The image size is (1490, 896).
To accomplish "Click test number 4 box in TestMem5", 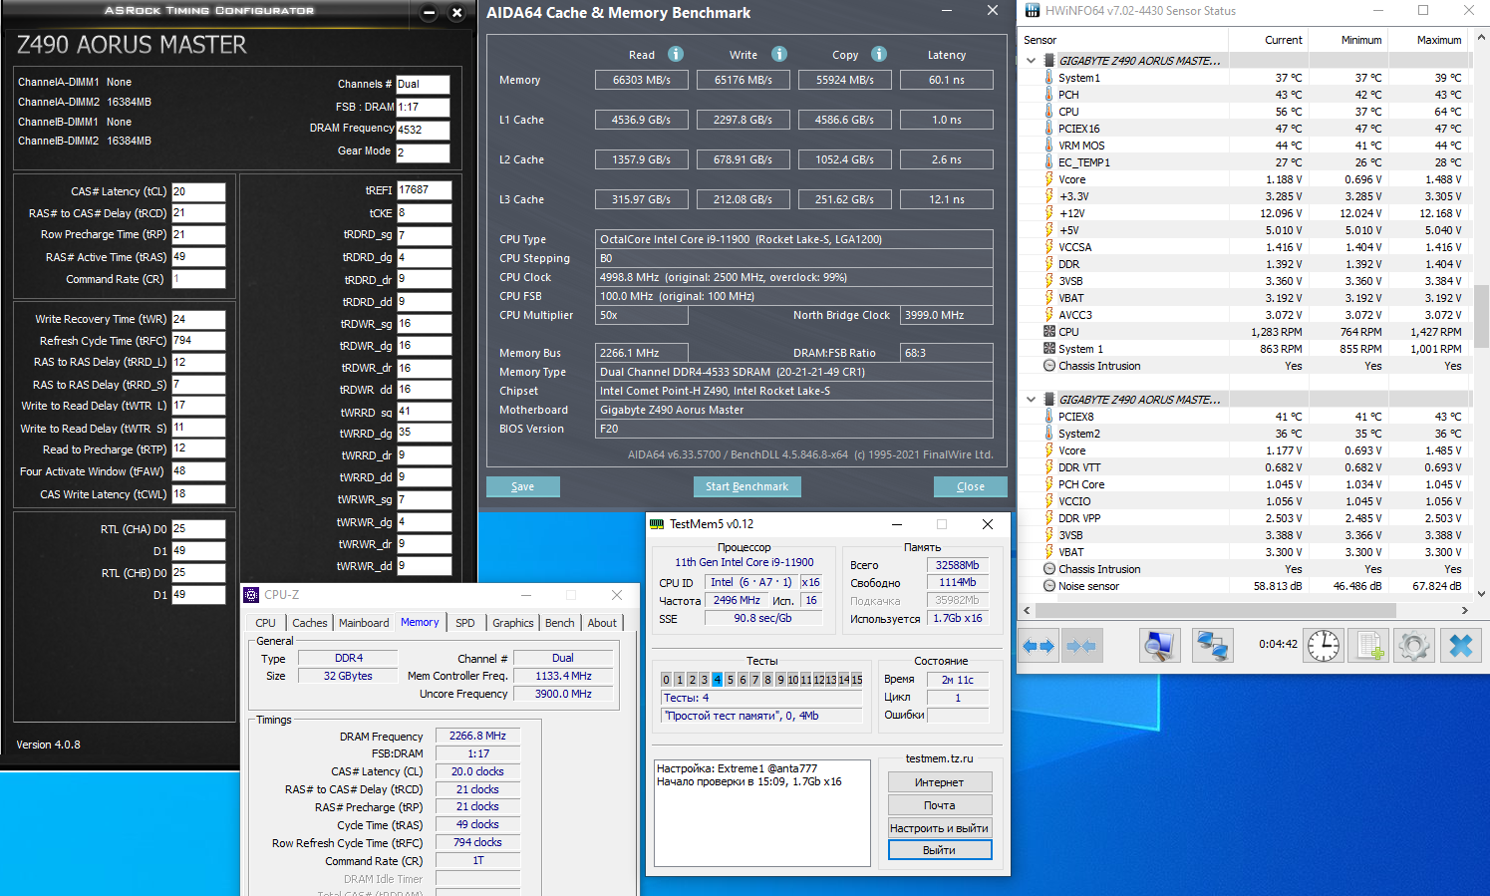I will [x=717, y=680].
